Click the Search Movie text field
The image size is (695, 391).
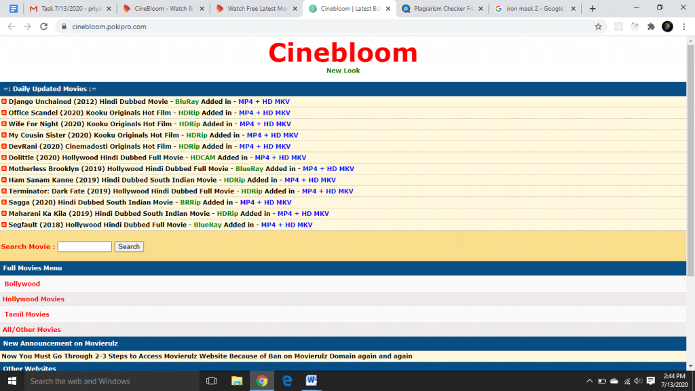(x=85, y=246)
